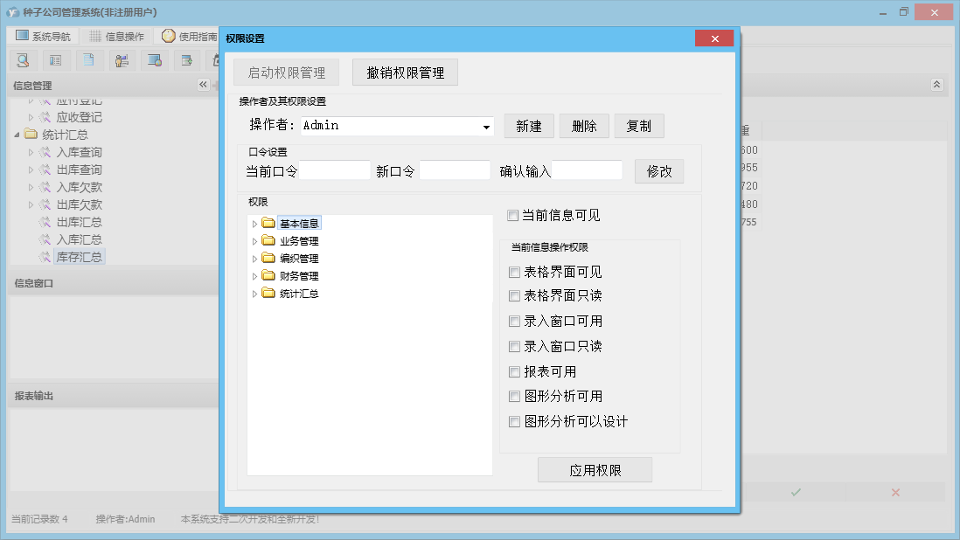This screenshot has height=540, width=960.
Task: Click 复制 operator button
Action: click(638, 126)
